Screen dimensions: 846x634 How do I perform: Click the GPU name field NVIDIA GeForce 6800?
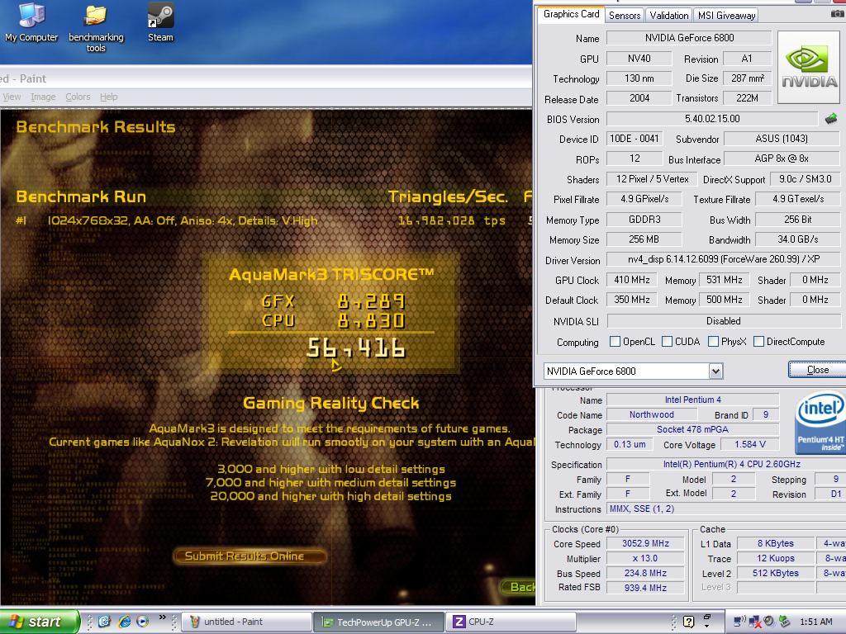tap(689, 38)
